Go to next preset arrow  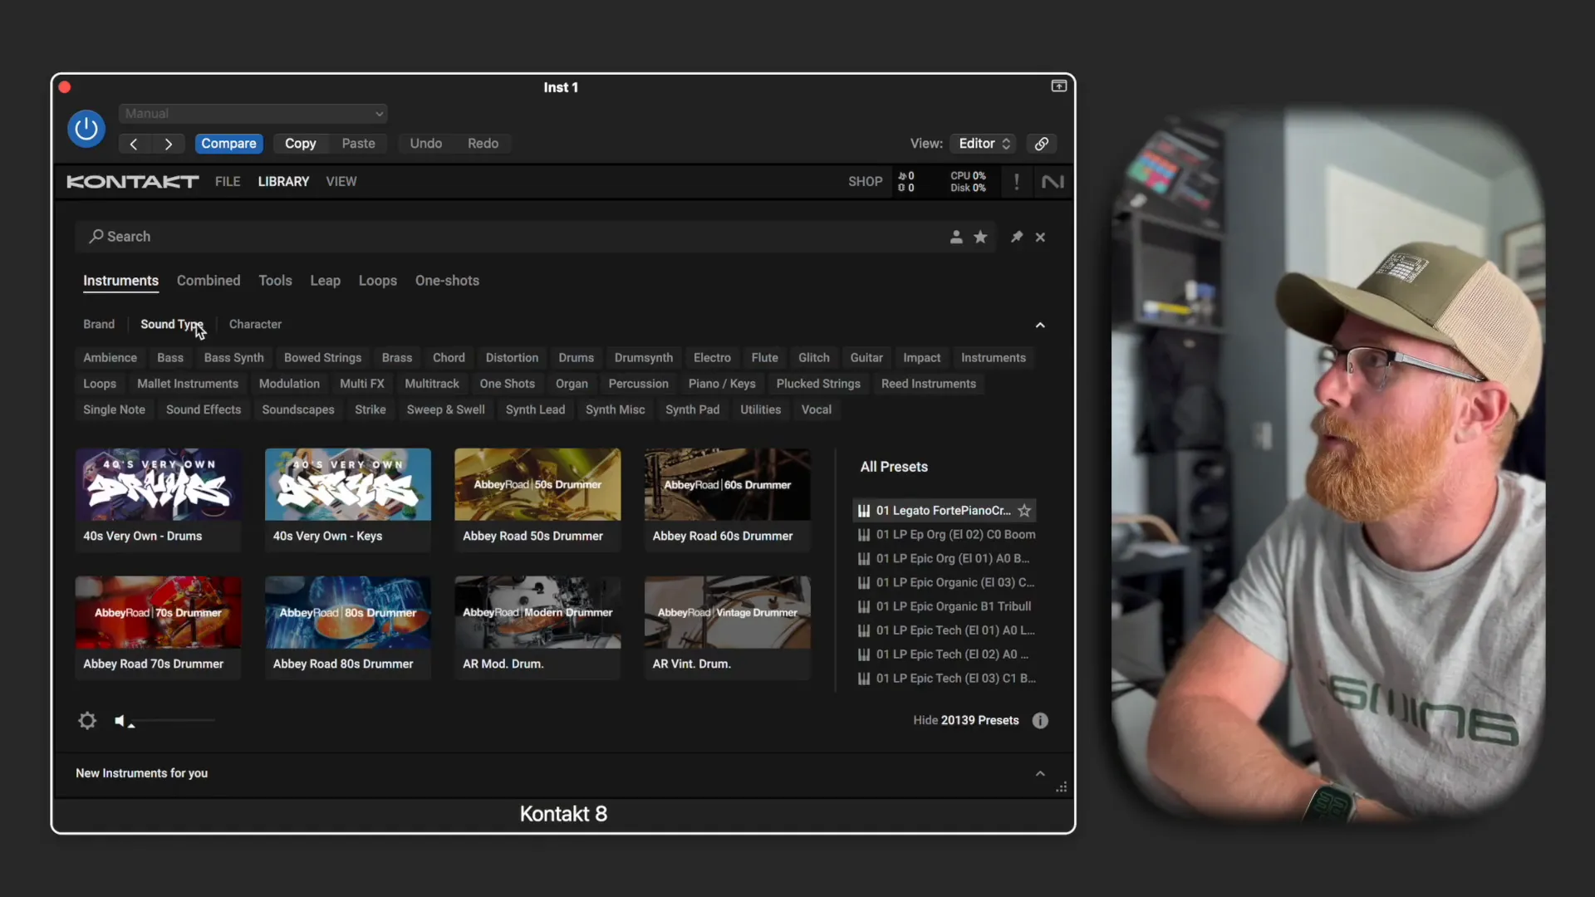pos(169,144)
